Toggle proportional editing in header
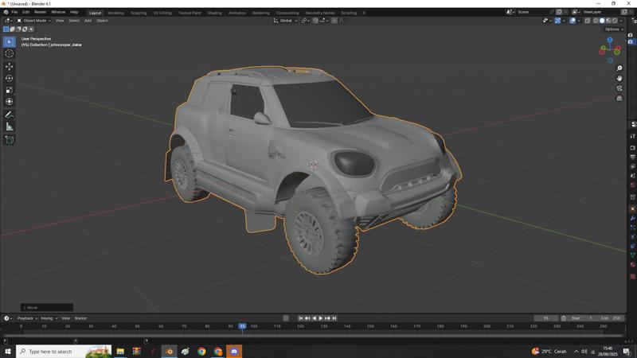Screen dimensions: 637x358 pos(334,21)
